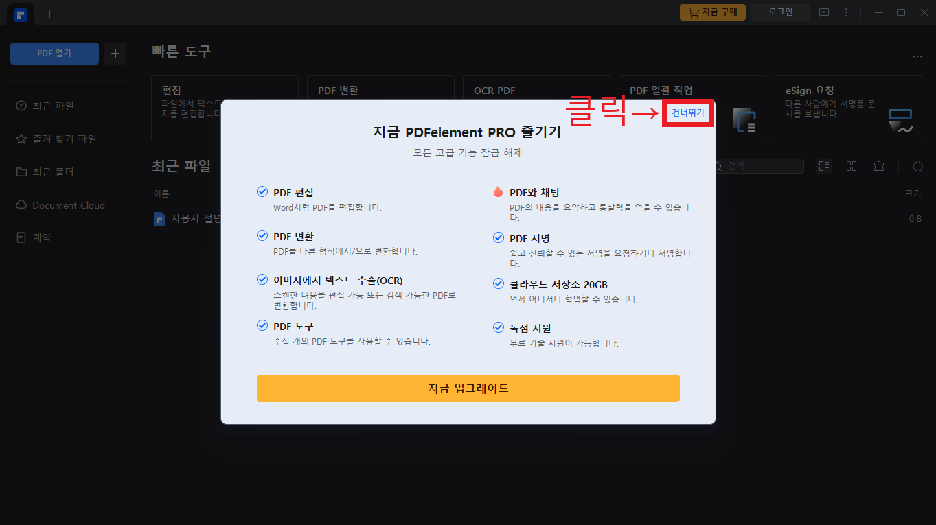Minimize the PDFelement window
This screenshot has width=936, height=525.
point(879,12)
